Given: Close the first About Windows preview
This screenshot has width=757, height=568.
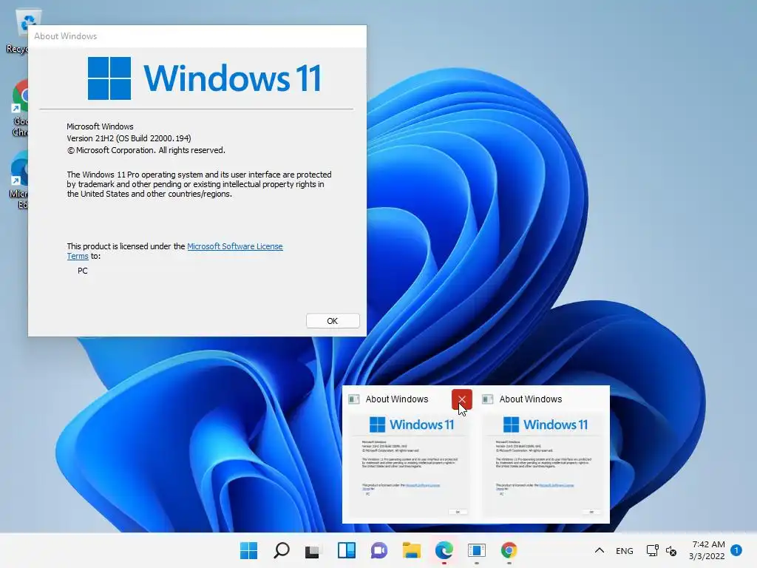Looking at the screenshot, I should pyautogui.click(x=462, y=399).
